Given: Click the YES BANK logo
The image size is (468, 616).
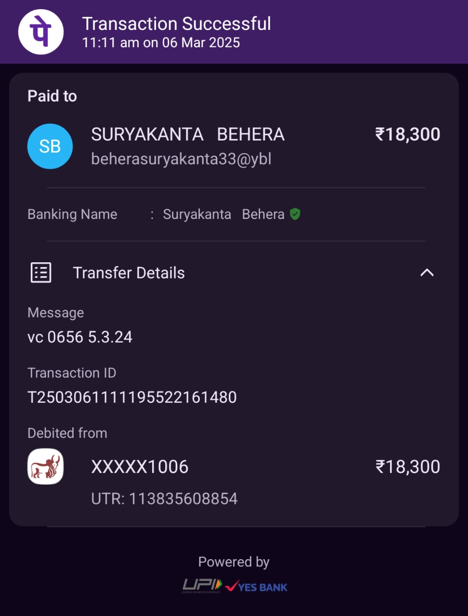Looking at the screenshot, I should pos(257,587).
